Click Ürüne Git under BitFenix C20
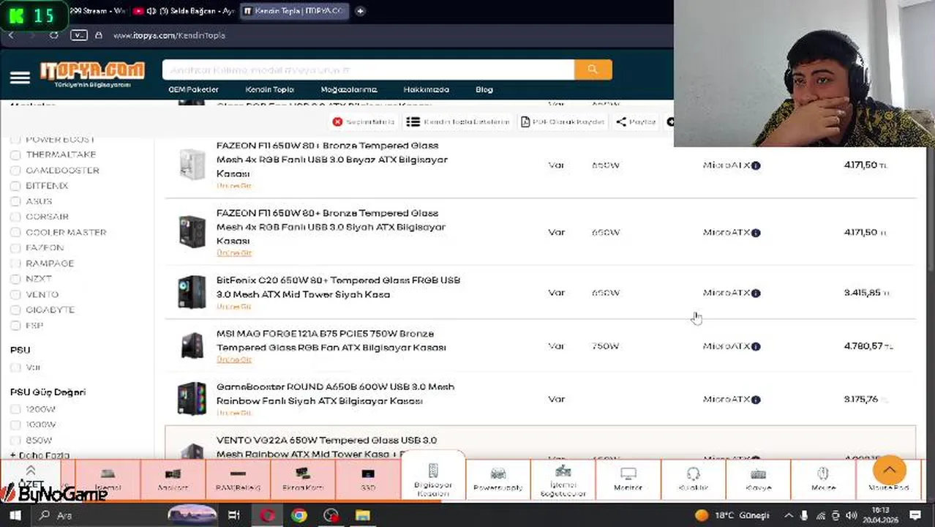 (234, 307)
